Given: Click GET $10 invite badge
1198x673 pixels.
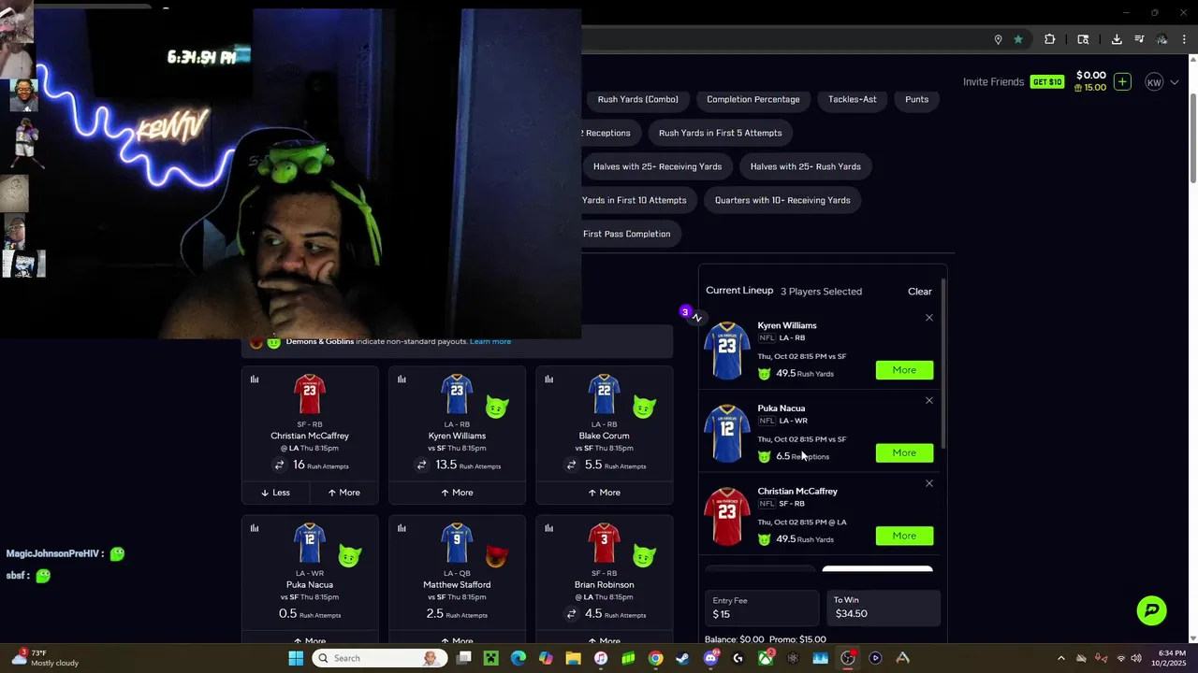Looking at the screenshot, I should pos(1047,82).
